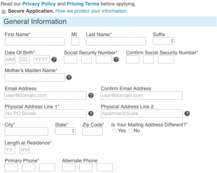217x173 pixels.
Task: Select the Date of Birth YYYY field
Action: (42, 60)
